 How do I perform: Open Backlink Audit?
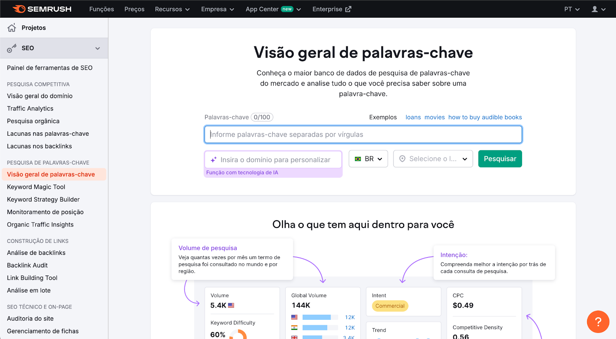[27, 265]
